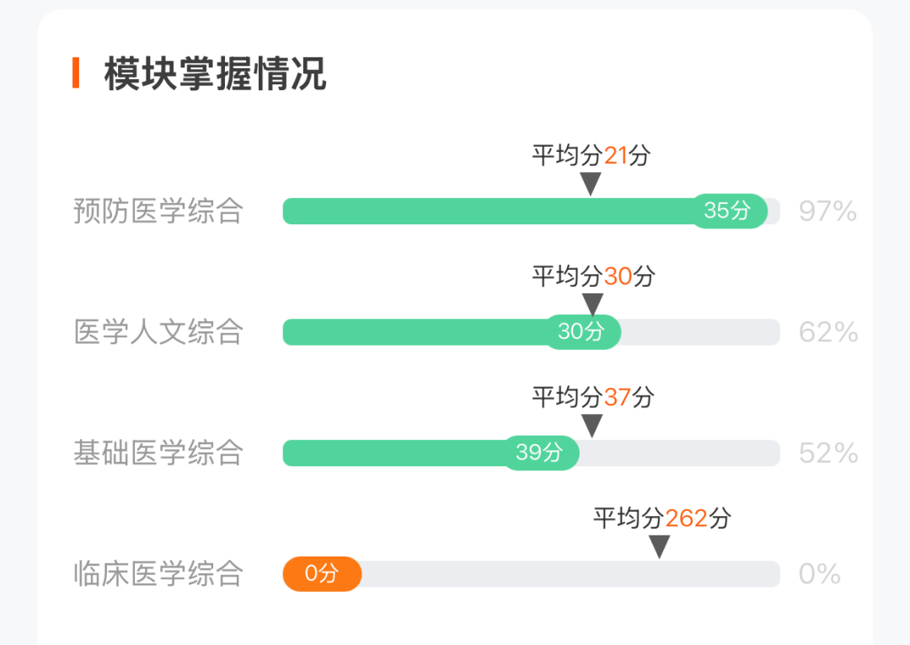Click the 52% mastery percentage
This screenshot has height=645, width=910.
(828, 453)
